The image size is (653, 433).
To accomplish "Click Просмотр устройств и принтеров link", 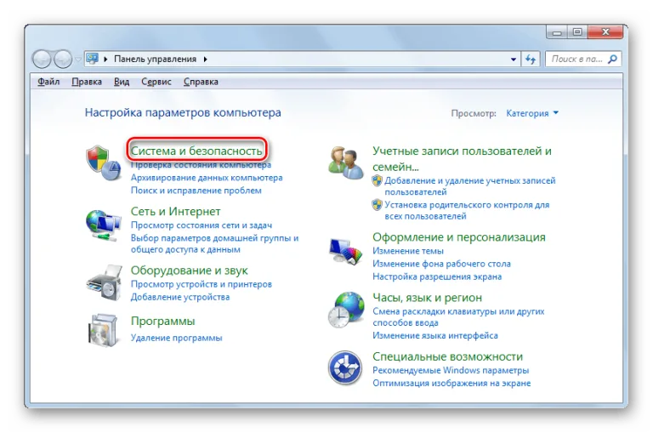I will pos(202,284).
